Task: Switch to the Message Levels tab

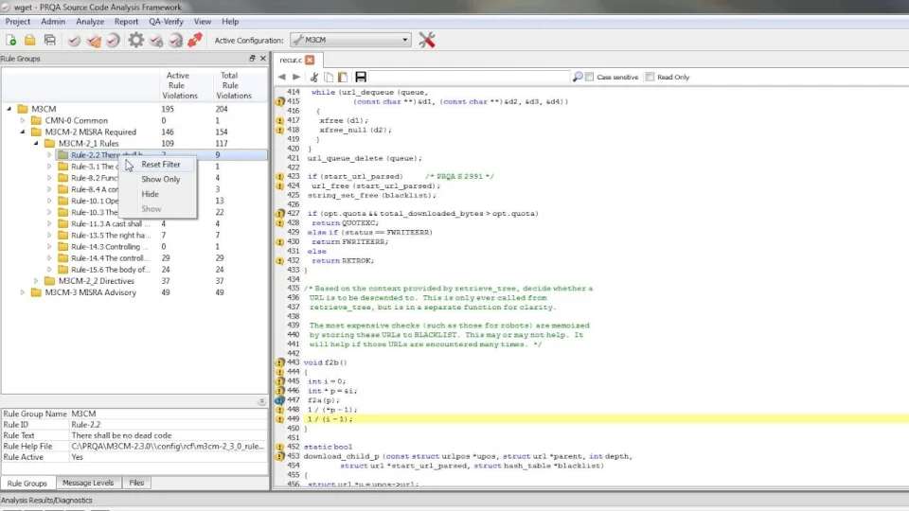Action: coord(88,483)
